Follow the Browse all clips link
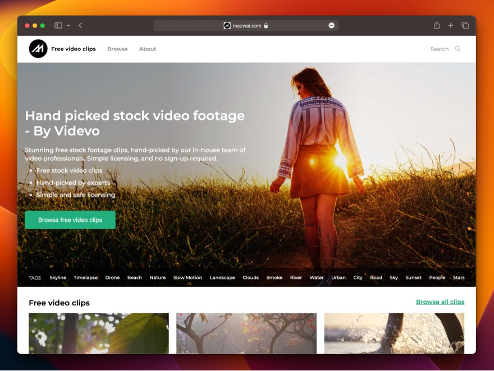This screenshot has width=494, height=371. tap(440, 302)
